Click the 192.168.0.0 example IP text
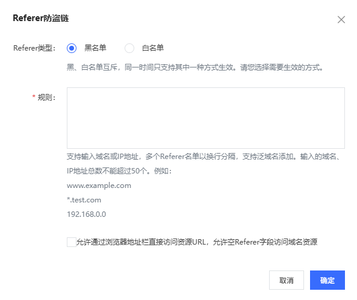The height and width of the screenshot is (300, 357). point(87,214)
